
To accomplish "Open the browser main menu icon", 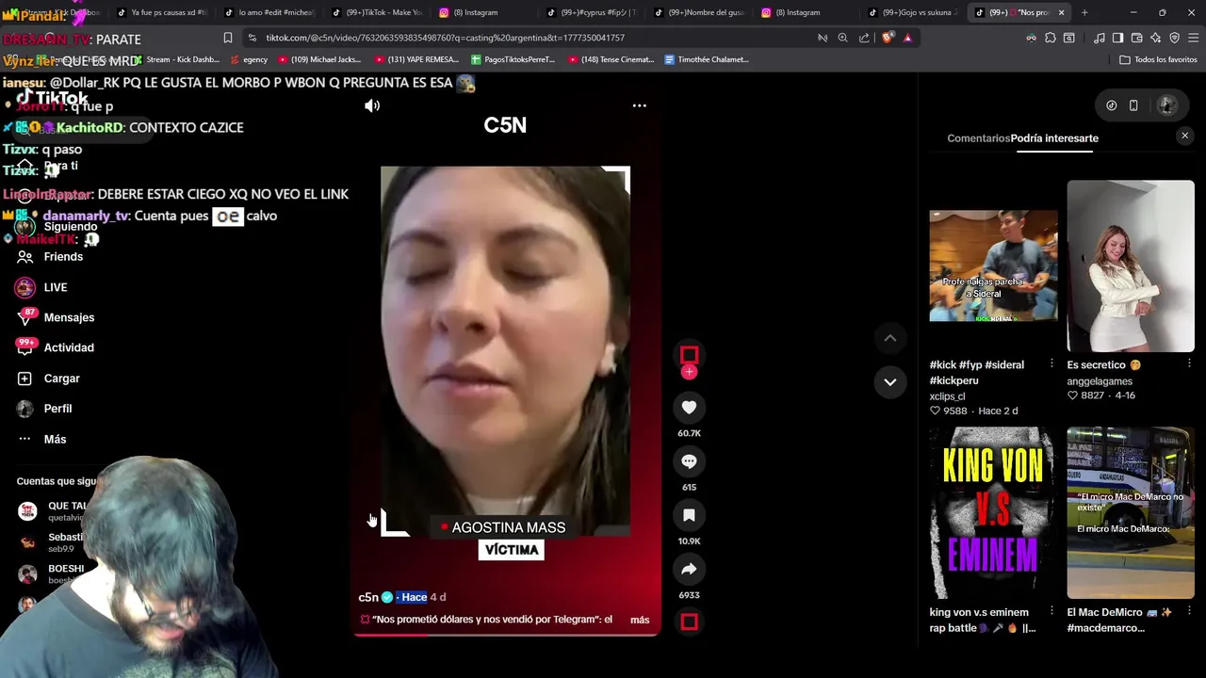I will pyautogui.click(x=1194, y=38).
